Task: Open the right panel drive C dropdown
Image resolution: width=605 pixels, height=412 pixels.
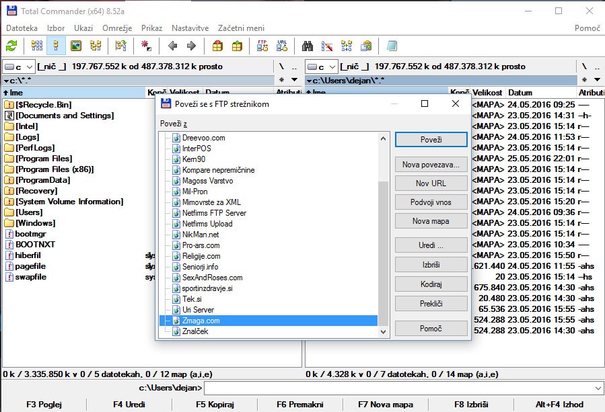Action: (322, 67)
